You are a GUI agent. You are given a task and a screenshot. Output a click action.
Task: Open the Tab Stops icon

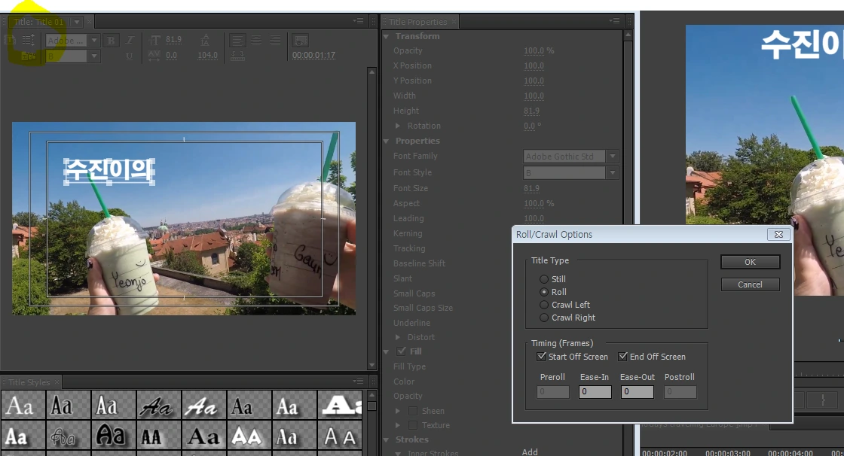point(237,56)
